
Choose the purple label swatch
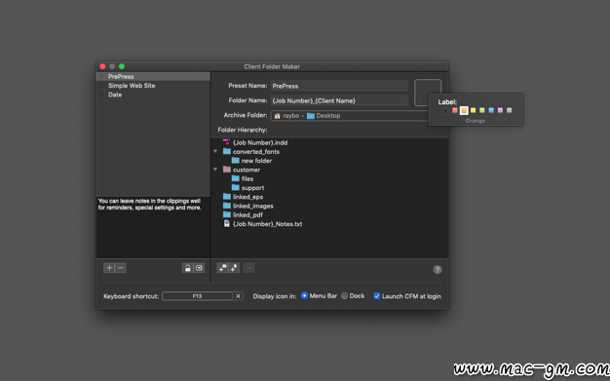coord(500,110)
